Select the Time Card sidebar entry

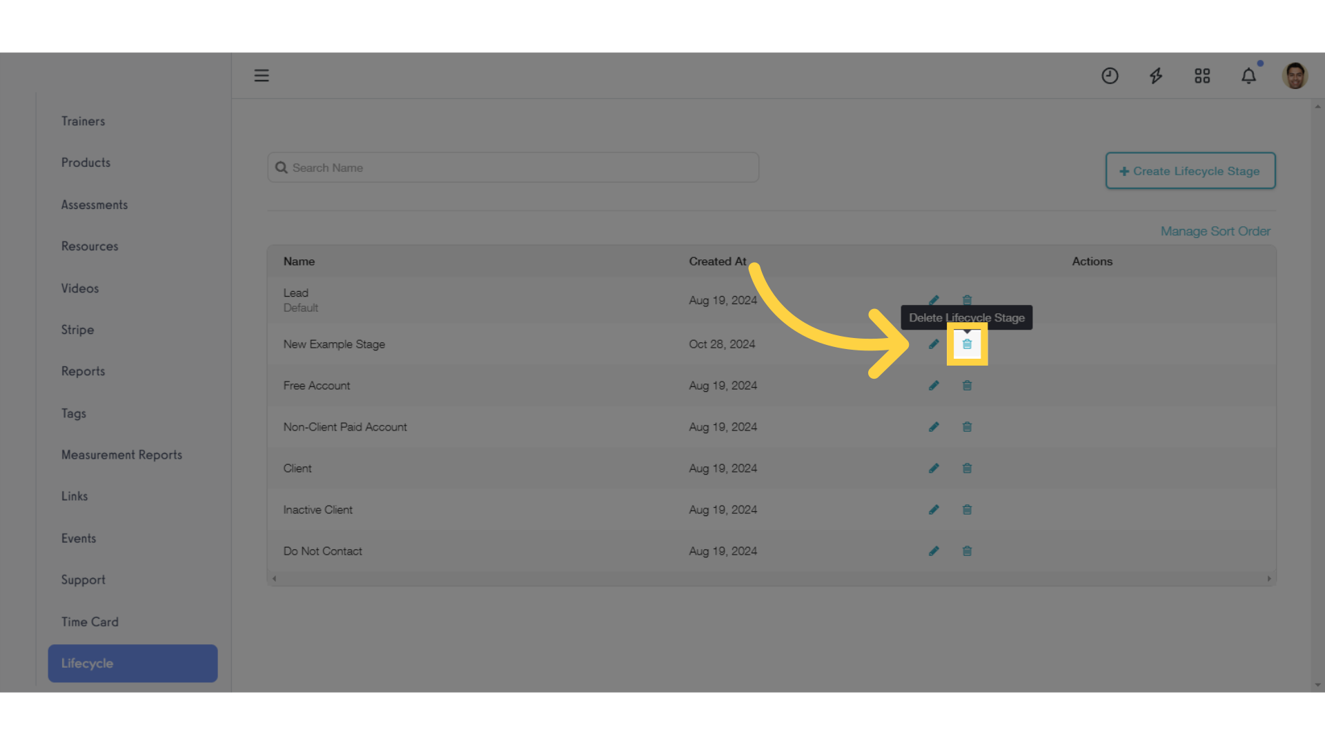pos(90,622)
